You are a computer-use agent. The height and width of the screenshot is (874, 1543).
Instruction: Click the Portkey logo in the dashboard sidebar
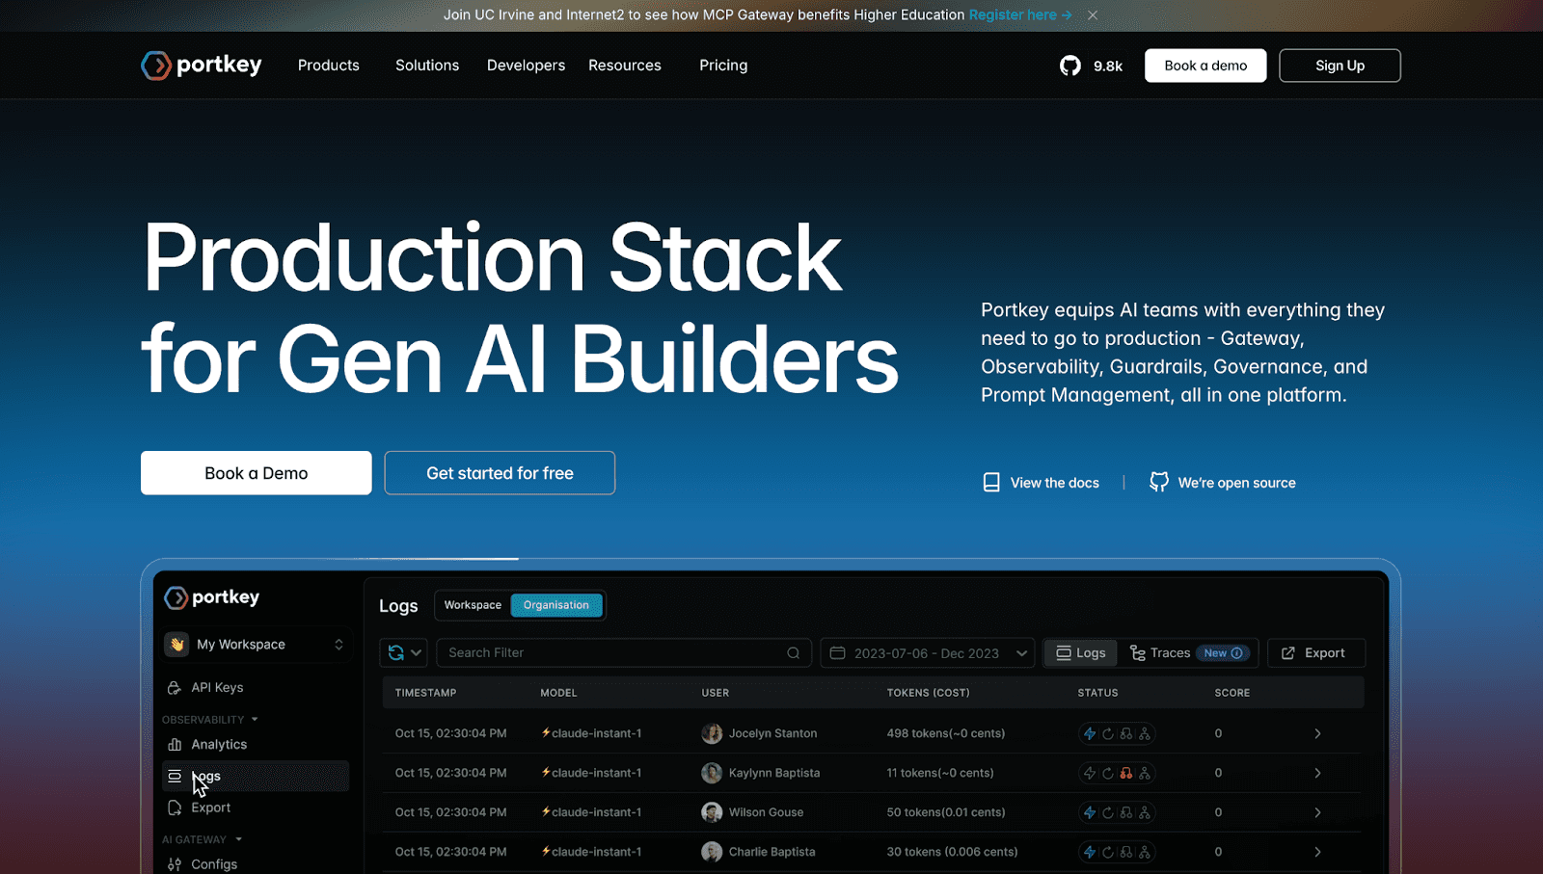[x=212, y=597]
